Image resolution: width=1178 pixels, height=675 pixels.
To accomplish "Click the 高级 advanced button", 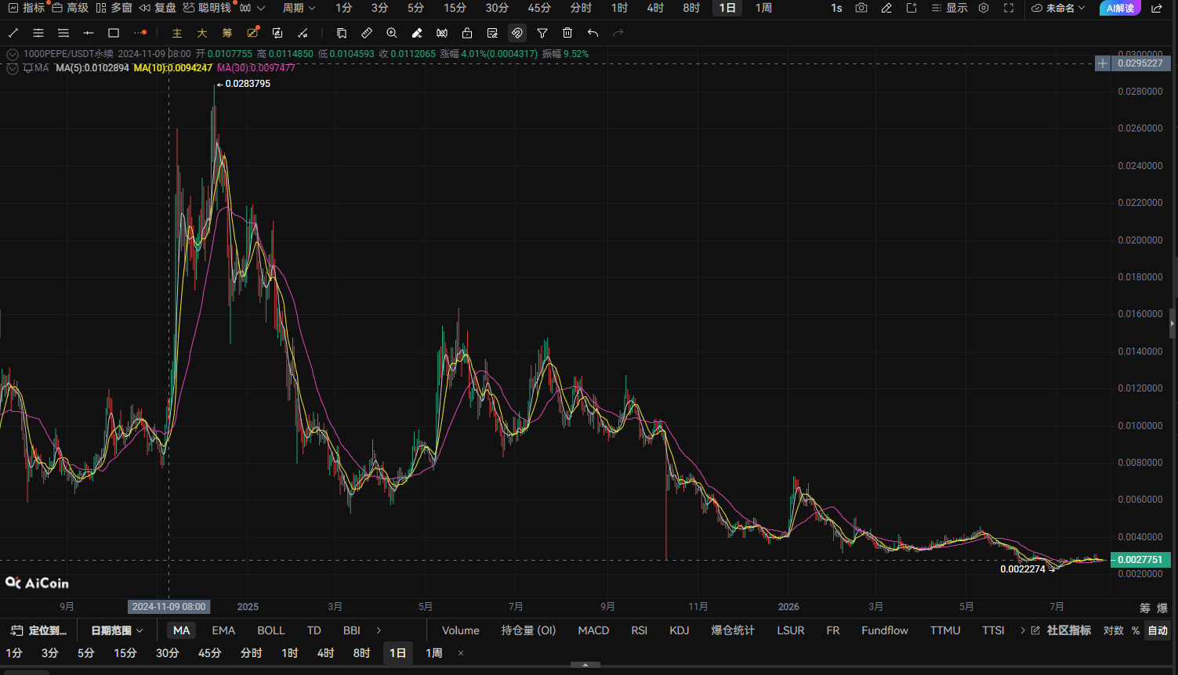I will click(x=70, y=8).
